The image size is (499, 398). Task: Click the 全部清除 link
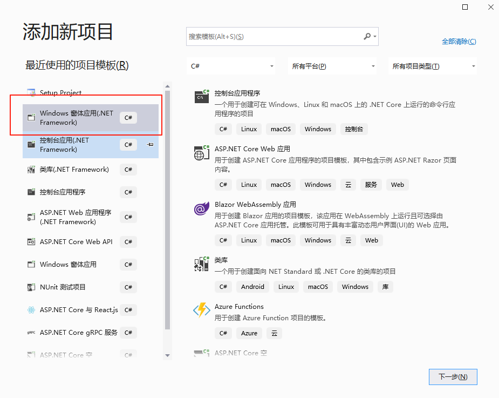pos(459,42)
